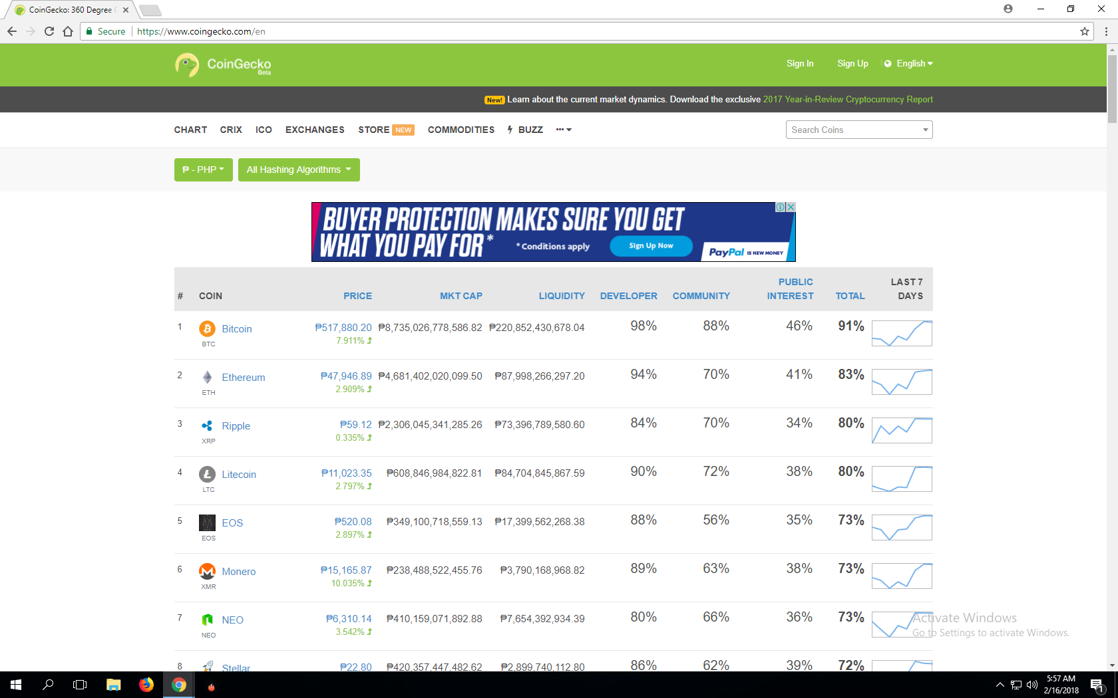The image size is (1118, 698).
Task: Open the Windows Start menu
Action: click(16, 685)
